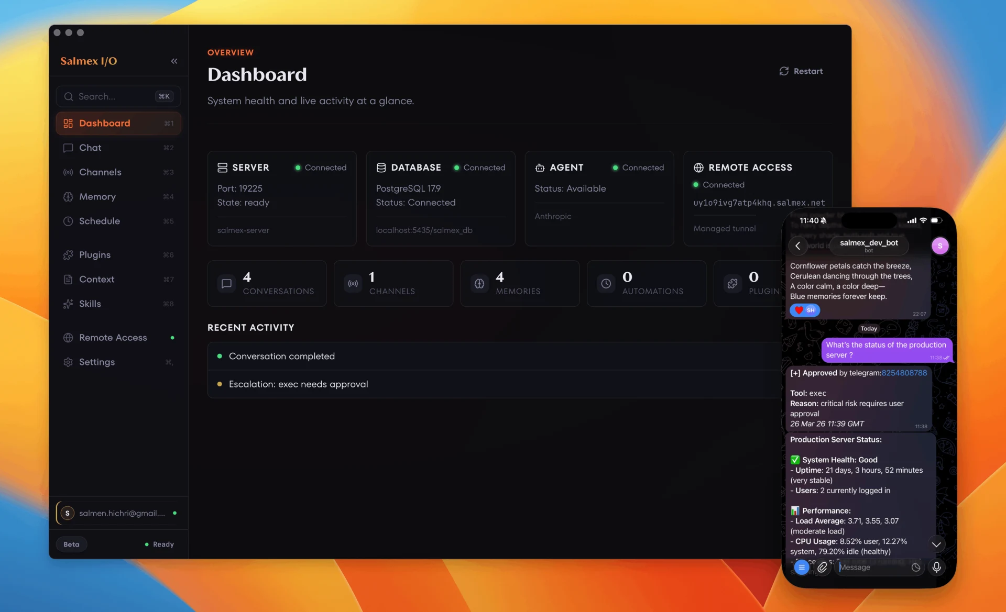This screenshot has height=612, width=1006.
Task: Tap the back chevron in the Telegram chat
Action: (x=797, y=246)
